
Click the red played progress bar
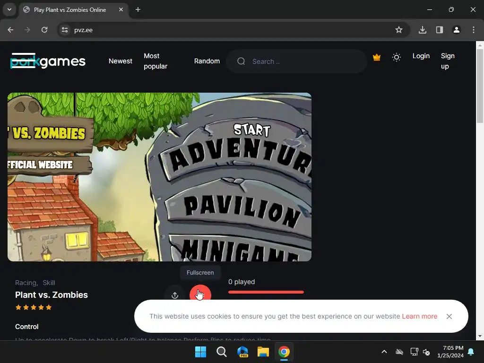pyautogui.click(x=266, y=292)
